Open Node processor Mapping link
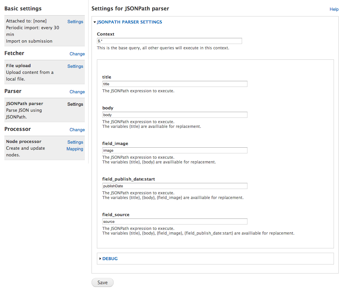Image resolution: width=344 pixels, height=292 pixels. click(75, 149)
